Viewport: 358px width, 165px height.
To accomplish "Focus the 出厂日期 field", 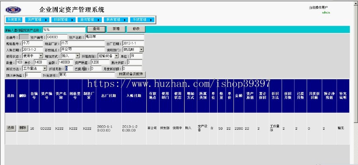I will click(x=133, y=43).
